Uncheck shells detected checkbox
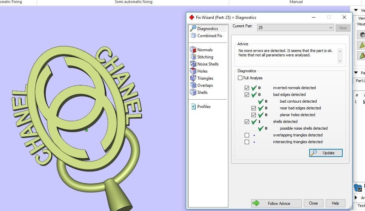 pos(247,122)
